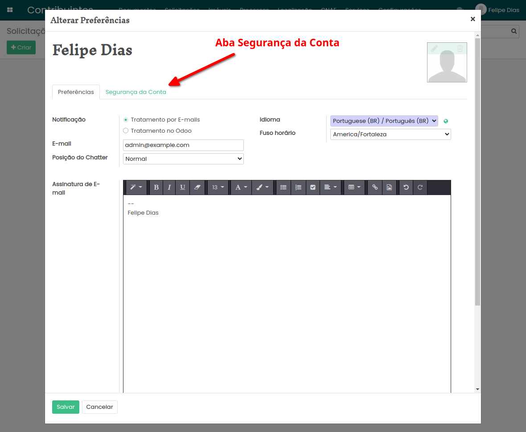Viewport: 526px width, 432px height.
Task: Select the Preferências tab
Action: point(76,92)
